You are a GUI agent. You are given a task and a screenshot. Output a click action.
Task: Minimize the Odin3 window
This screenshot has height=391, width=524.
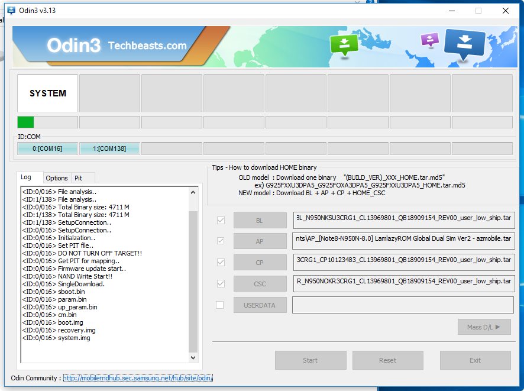pyautogui.click(x=452, y=11)
